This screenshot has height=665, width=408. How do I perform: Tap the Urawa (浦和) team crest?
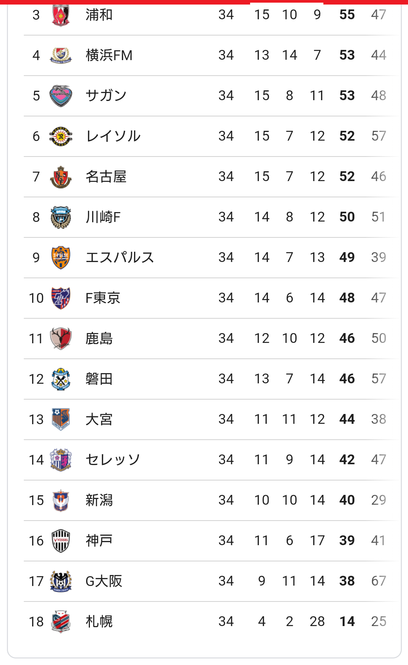point(61,15)
